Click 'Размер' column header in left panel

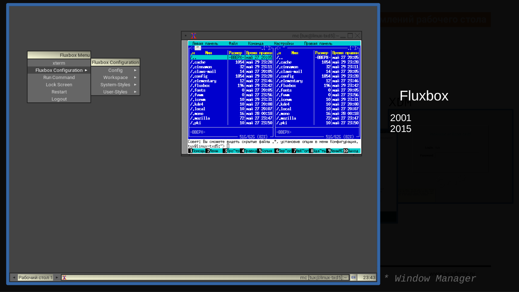click(236, 53)
